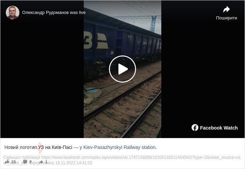This screenshot has width=245, height=169.
Task: Click the timestamp 19.11.2022 14:41:02
Action: [74, 163]
